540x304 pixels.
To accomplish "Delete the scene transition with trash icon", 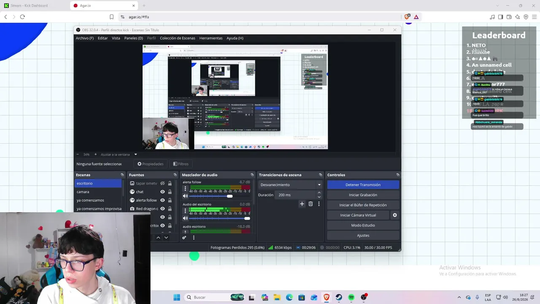I will pos(310,204).
